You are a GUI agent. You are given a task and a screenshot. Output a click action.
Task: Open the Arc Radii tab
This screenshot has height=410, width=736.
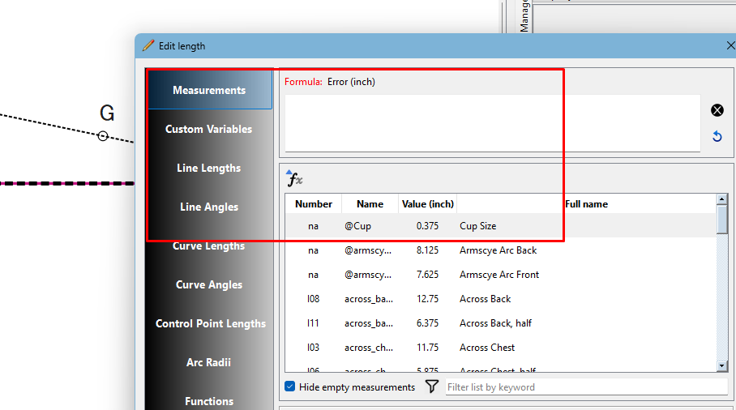pyautogui.click(x=209, y=362)
